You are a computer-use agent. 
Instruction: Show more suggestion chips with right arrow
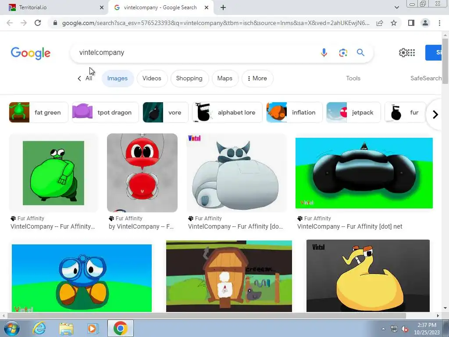click(x=435, y=115)
